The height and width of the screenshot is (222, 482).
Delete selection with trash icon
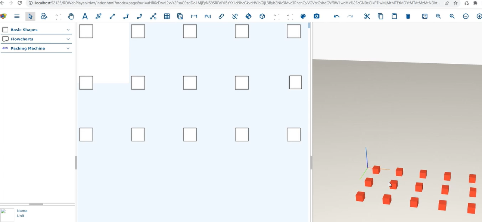(408, 16)
